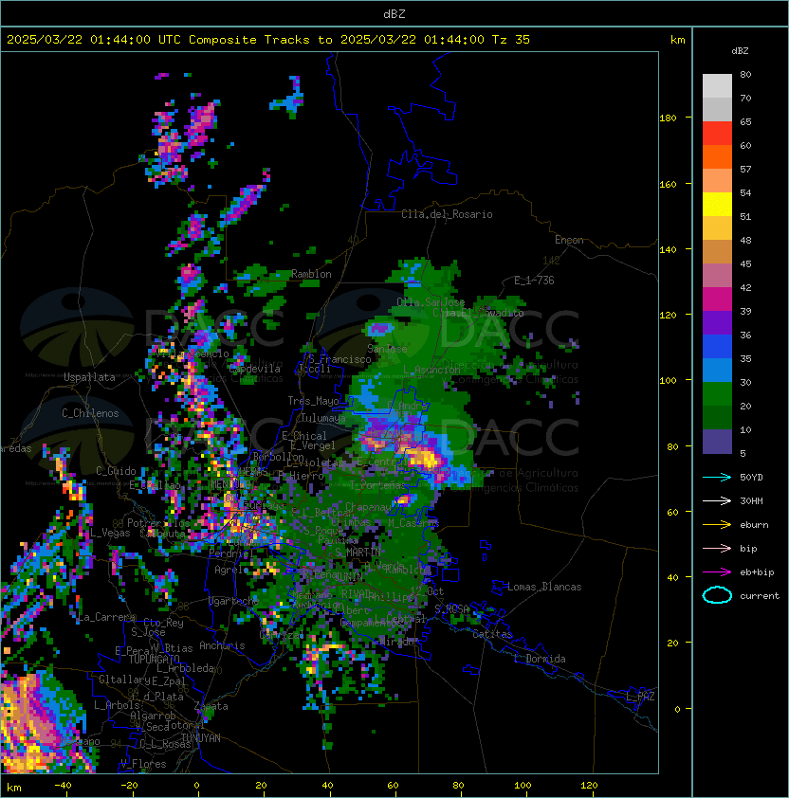Click the 'E_Vergel' place label
The height and width of the screenshot is (798, 789).
click(x=313, y=445)
